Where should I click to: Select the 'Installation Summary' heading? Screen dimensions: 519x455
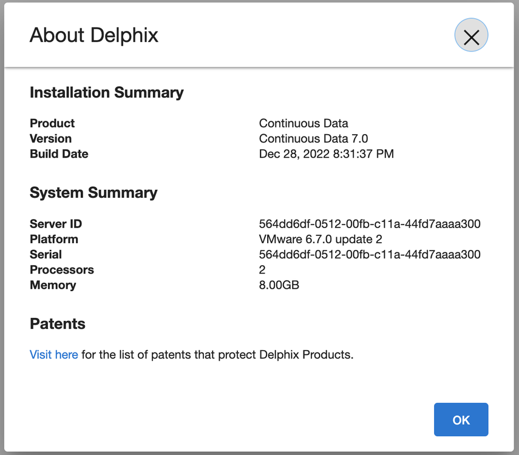(x=107, y=92)
